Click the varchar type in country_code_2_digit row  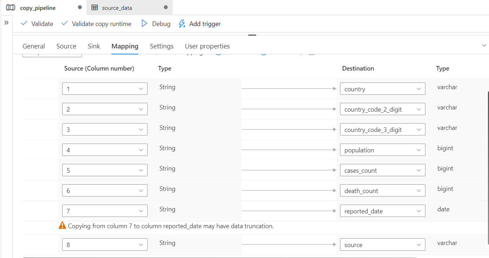[447, 107]
